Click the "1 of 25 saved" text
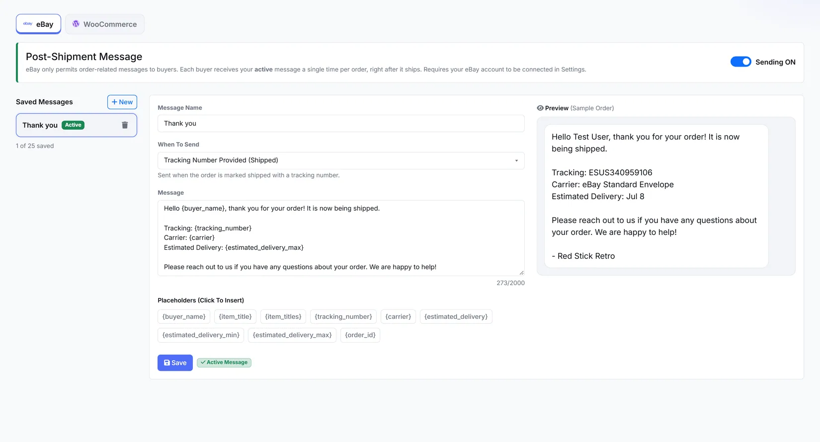Viewport: 820px width, 442px height. (x=35, y=146)
